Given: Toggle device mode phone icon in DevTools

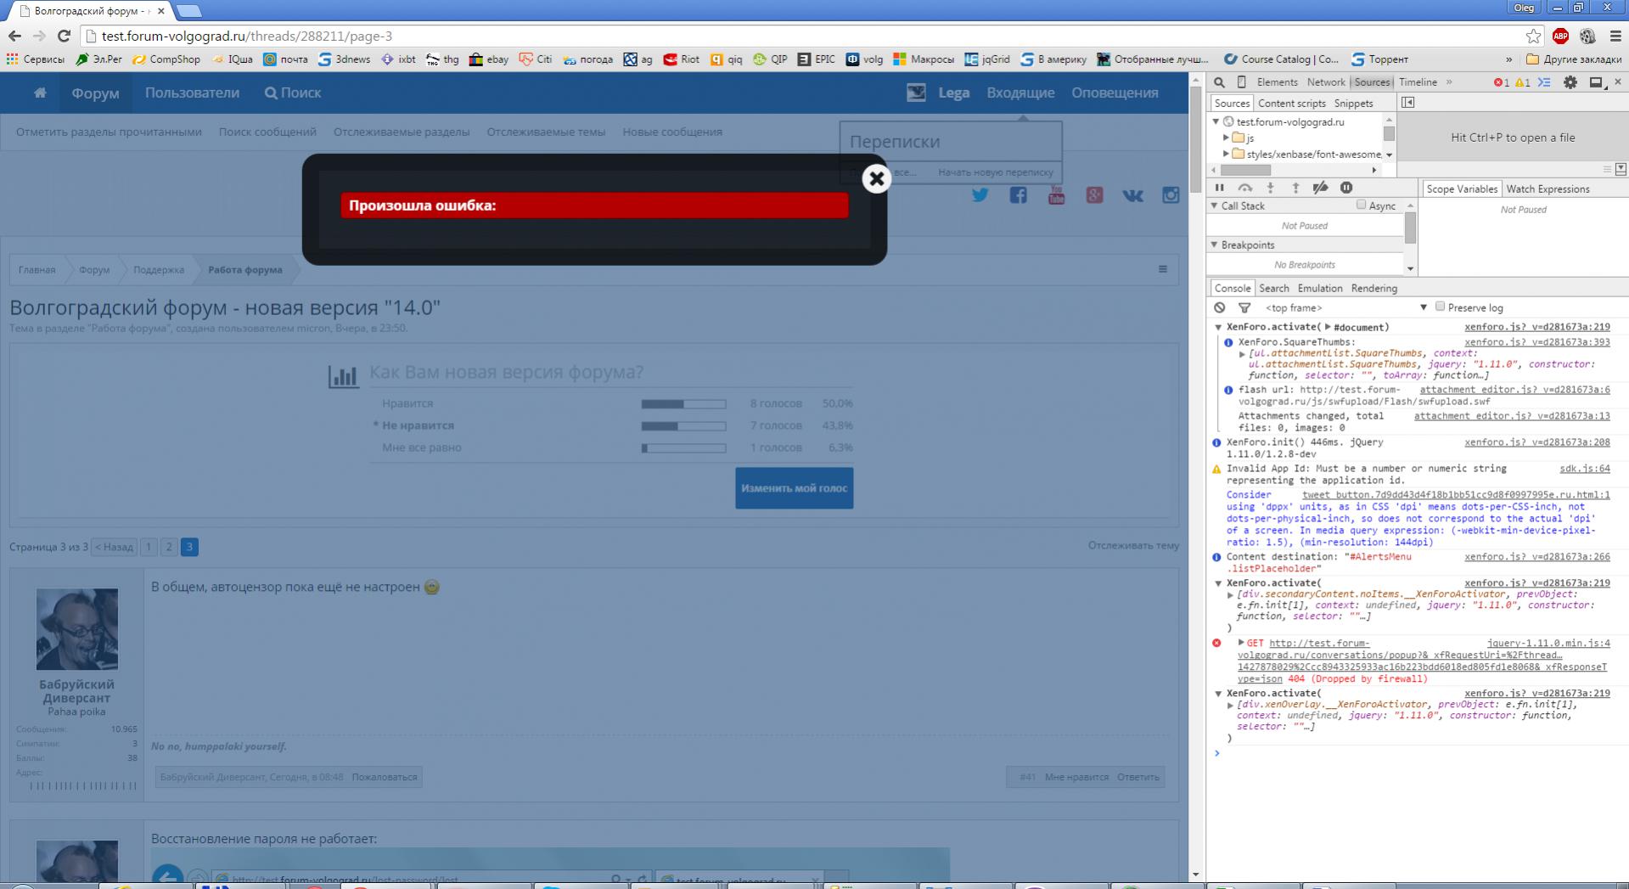Looking at the screenshot, I should click(1241, 82).
